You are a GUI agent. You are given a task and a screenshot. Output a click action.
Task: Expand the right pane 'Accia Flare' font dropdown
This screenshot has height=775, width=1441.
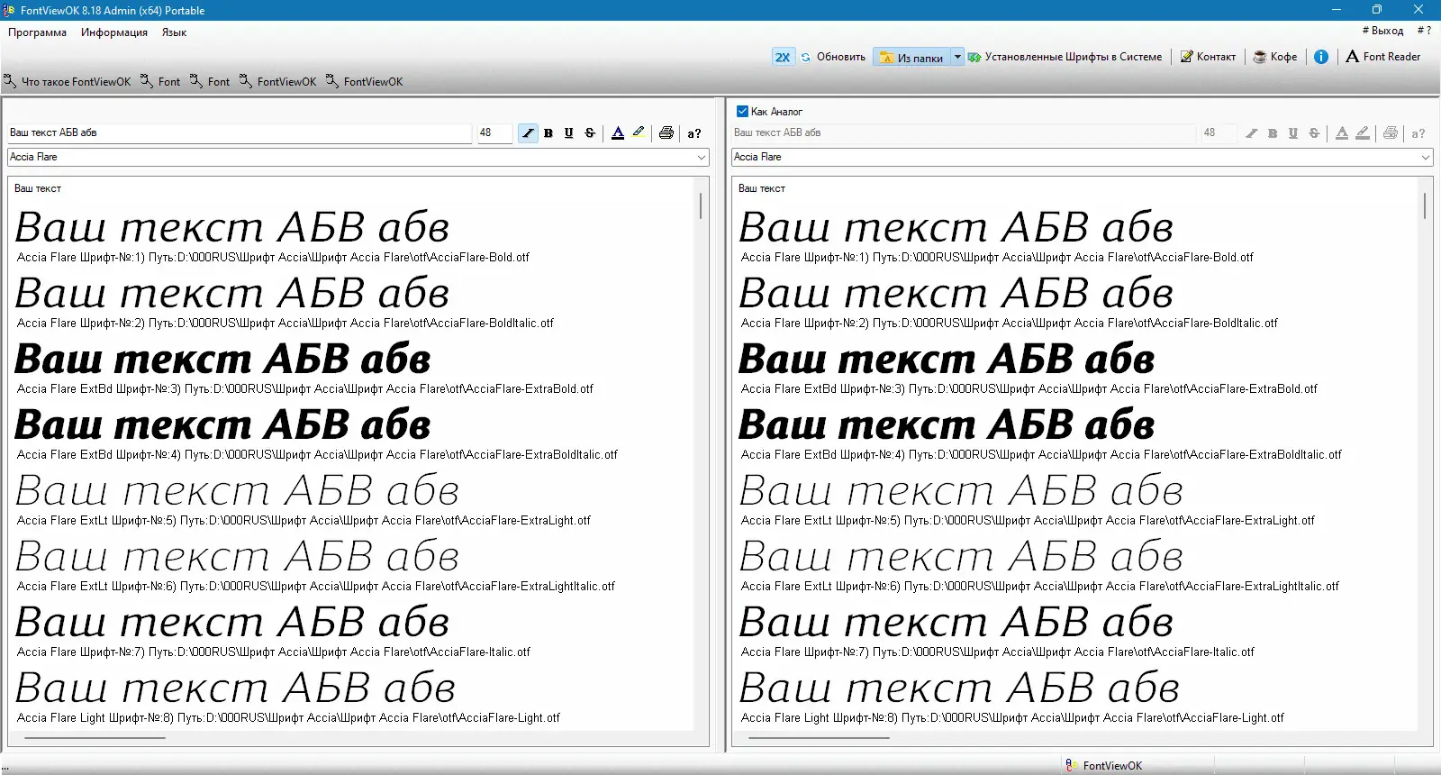(x=1425, y=158)
